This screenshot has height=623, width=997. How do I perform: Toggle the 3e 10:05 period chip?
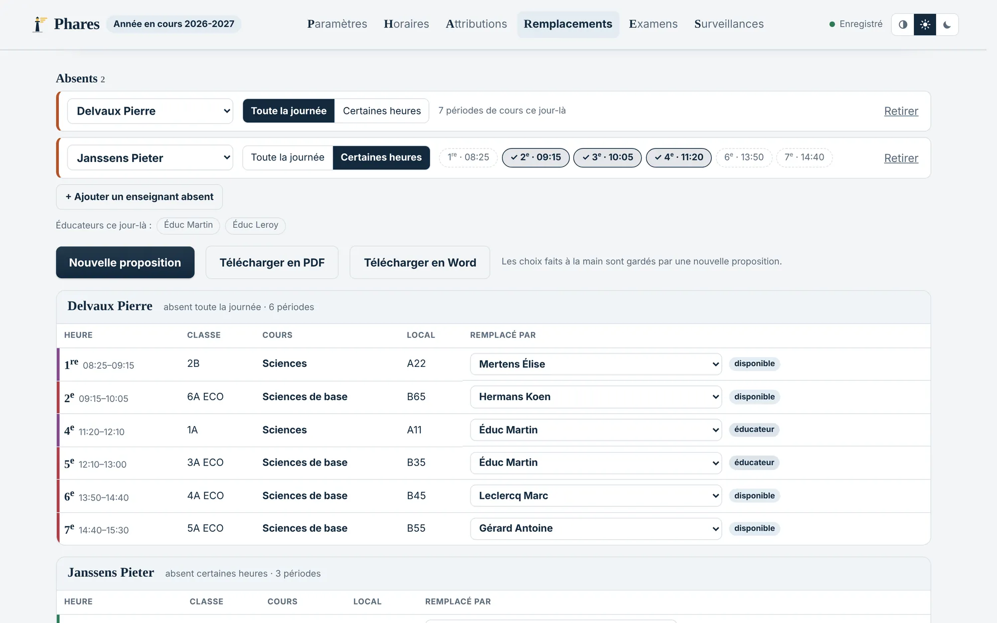607,157
